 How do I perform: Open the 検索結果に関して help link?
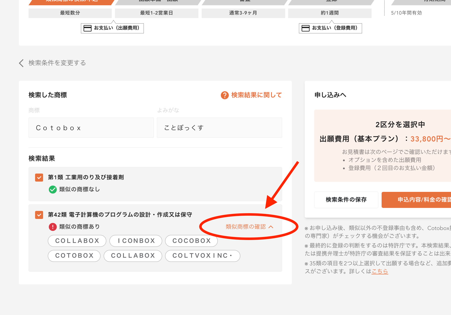coord(257,95)
